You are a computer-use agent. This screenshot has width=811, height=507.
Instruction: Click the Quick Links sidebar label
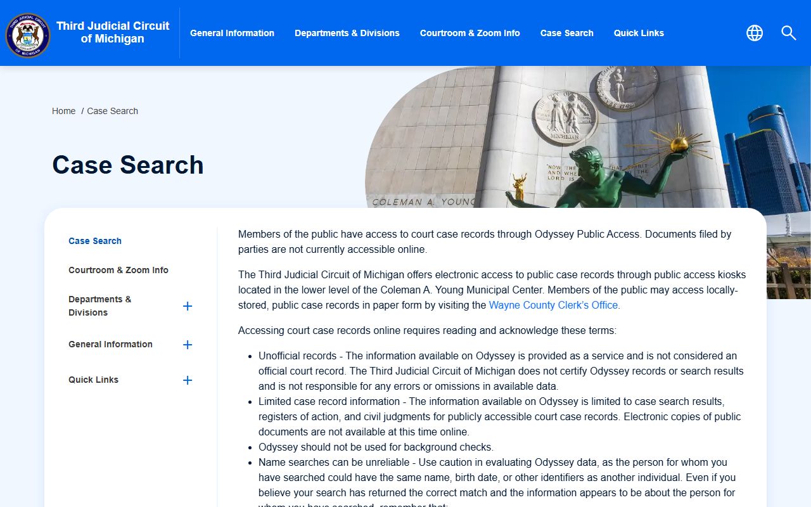[x=93, y=380]
